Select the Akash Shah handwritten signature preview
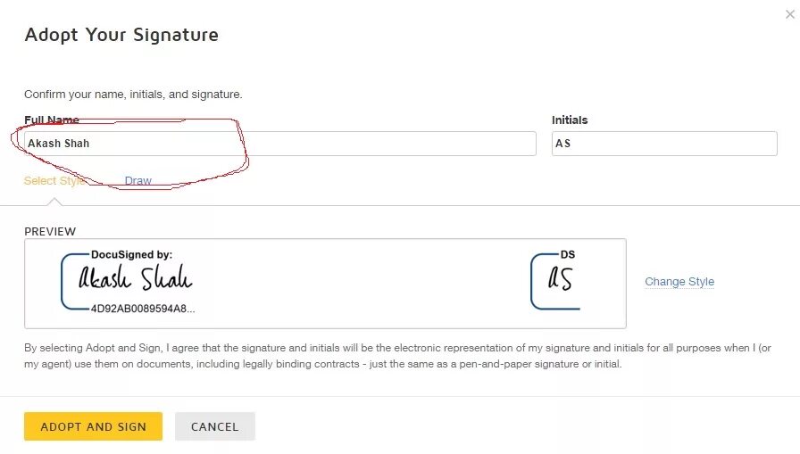 tap(135, 280)
